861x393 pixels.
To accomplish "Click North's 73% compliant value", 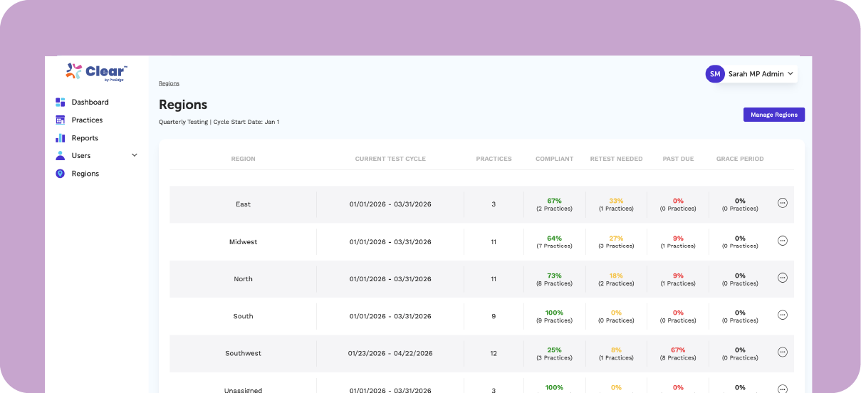I will [554, 276].
